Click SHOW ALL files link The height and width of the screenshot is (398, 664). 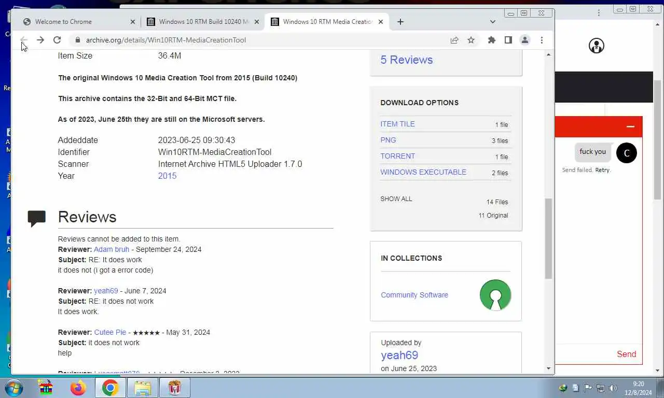[396, 199]
